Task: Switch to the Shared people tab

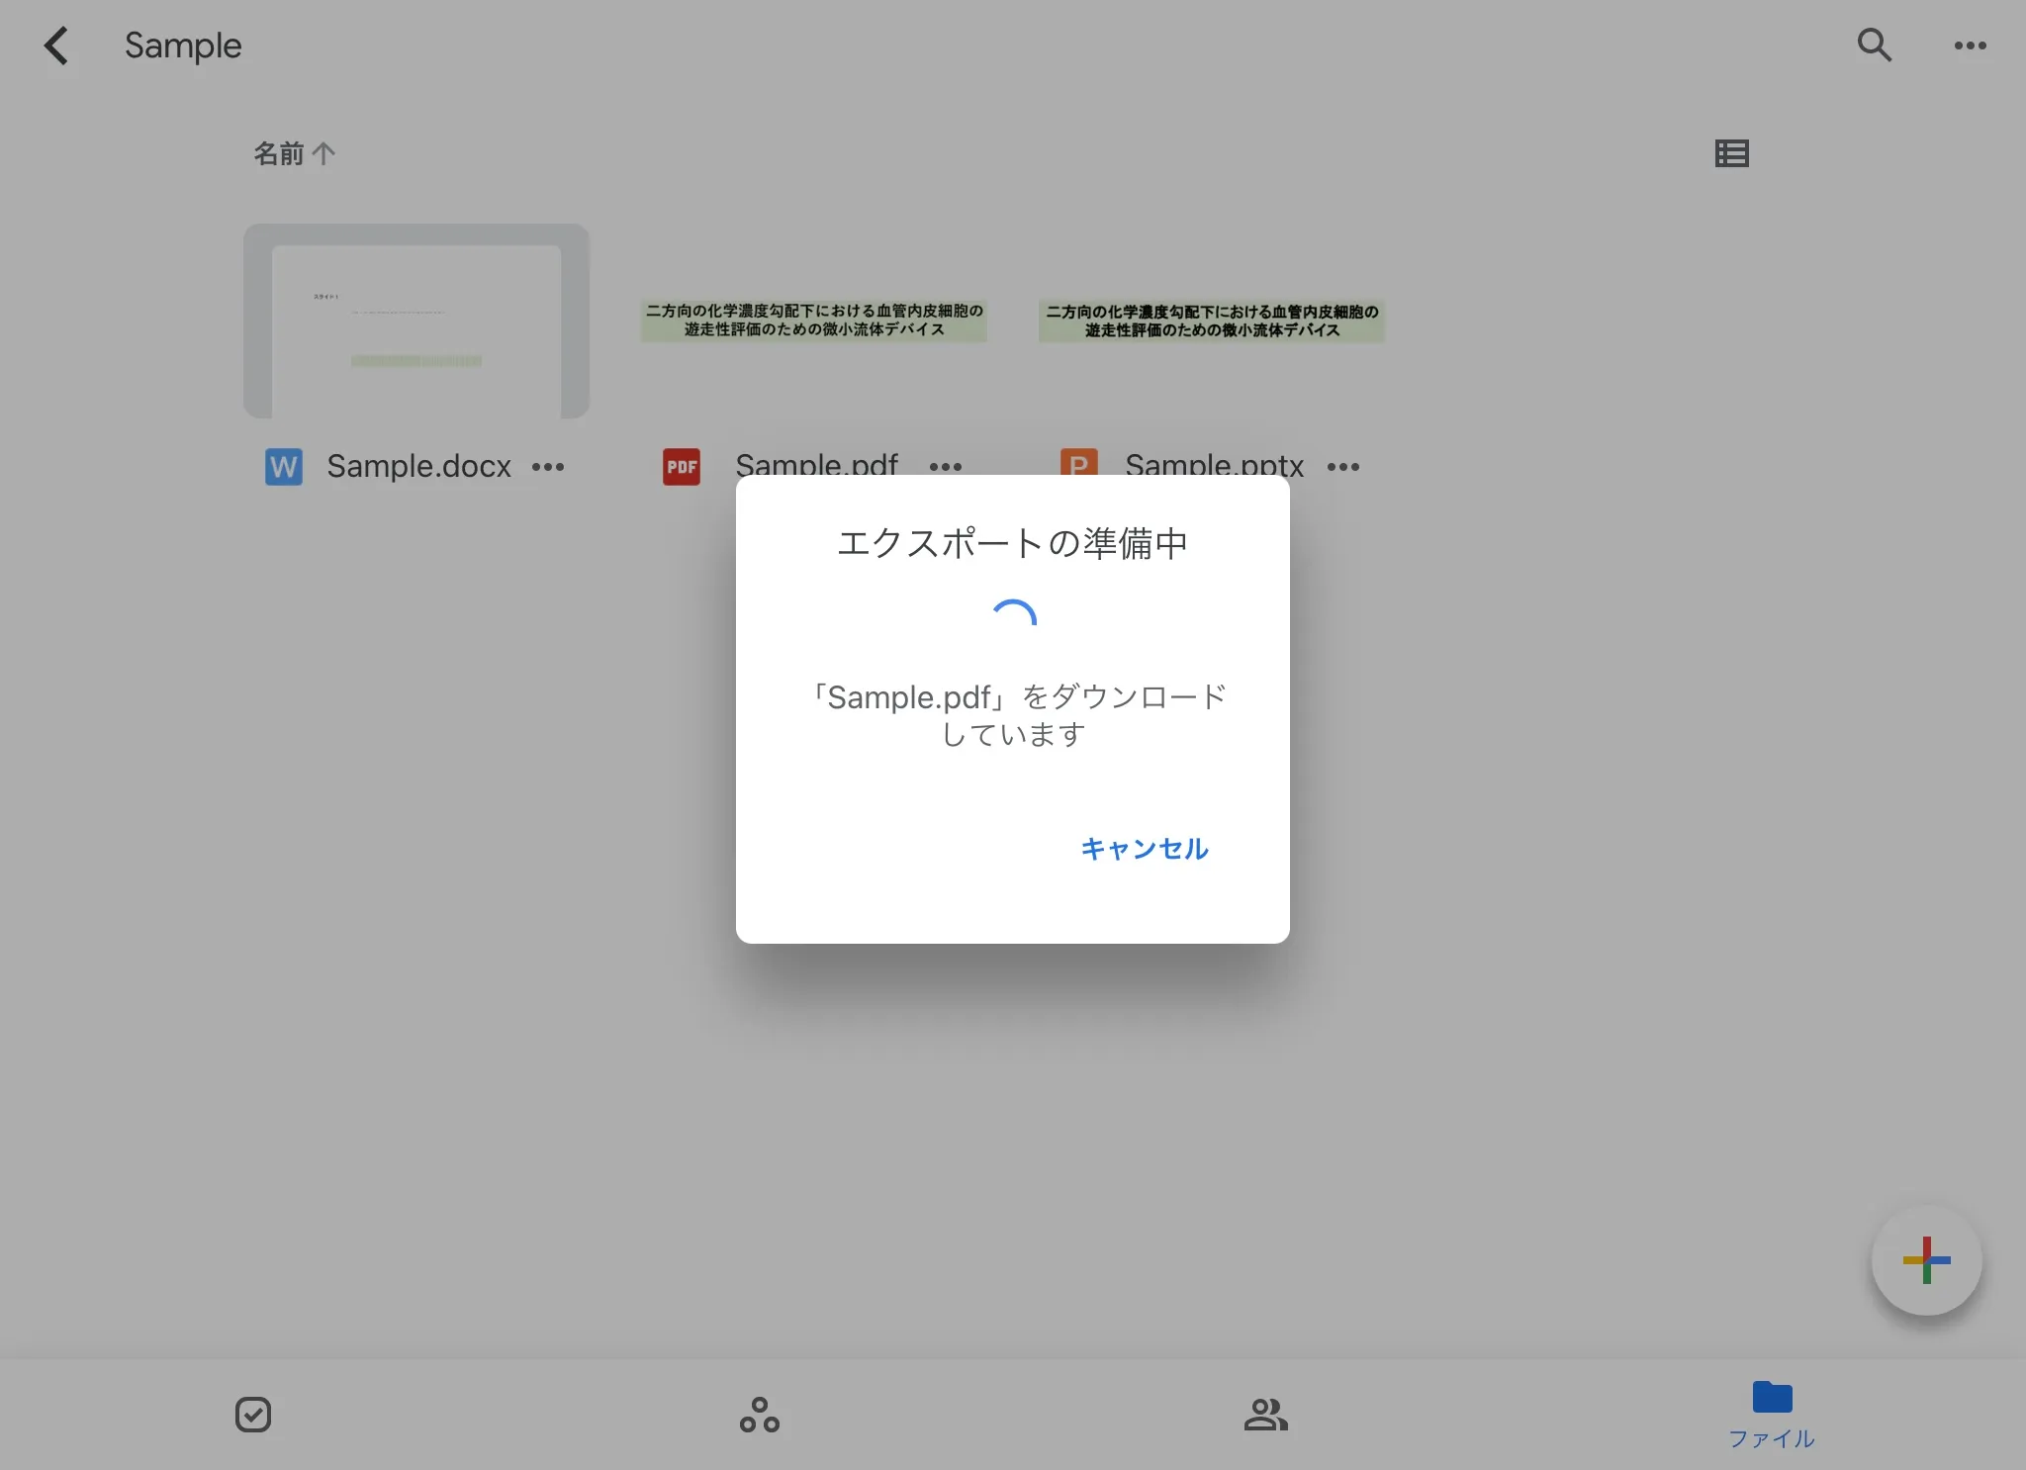Action: (1266, 1415)
